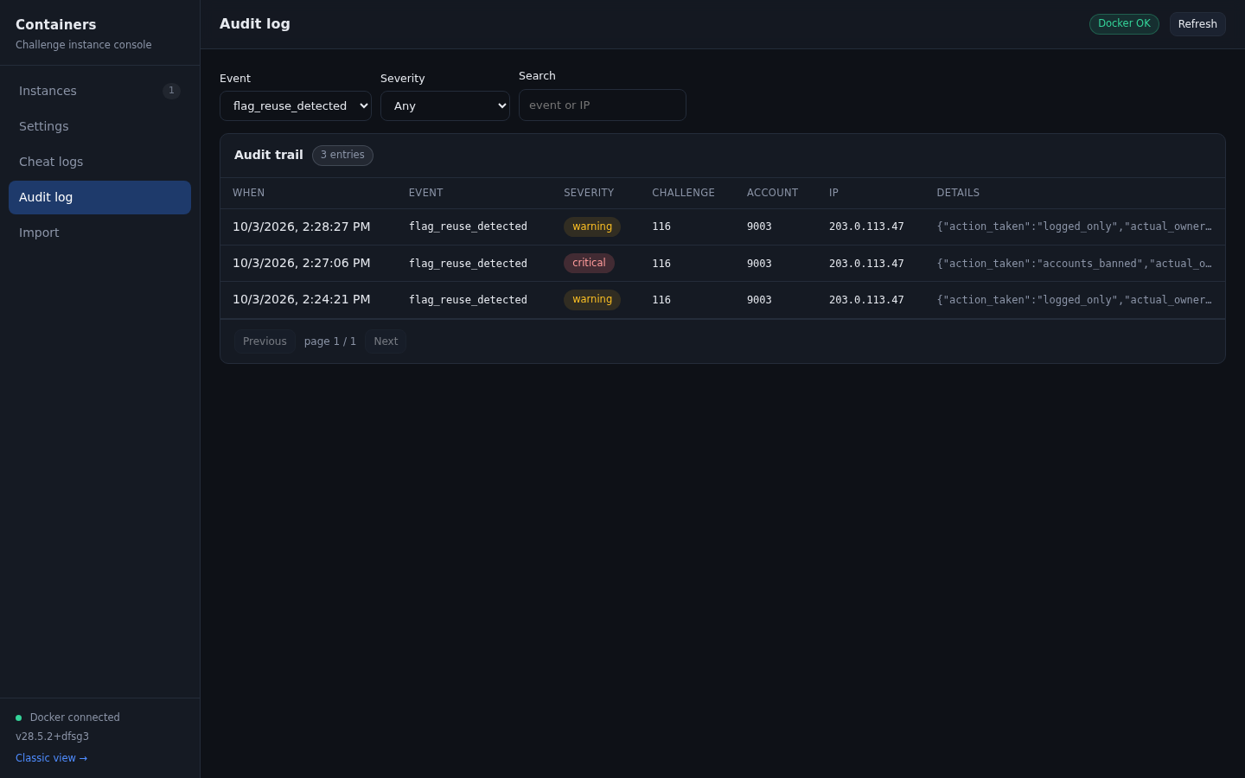Click flag_reuse_detected event in 2:27:06 row

[x=468, y=264]
